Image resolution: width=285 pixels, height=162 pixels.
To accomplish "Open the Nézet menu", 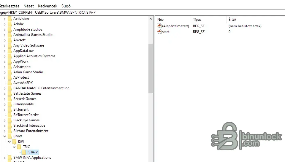I will click(28, 6).
